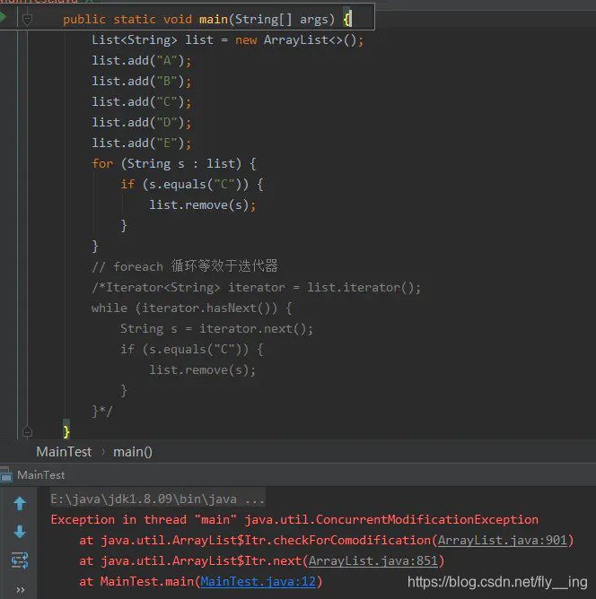
Task: Click line list.add("E");
Action: pos(141,143)
